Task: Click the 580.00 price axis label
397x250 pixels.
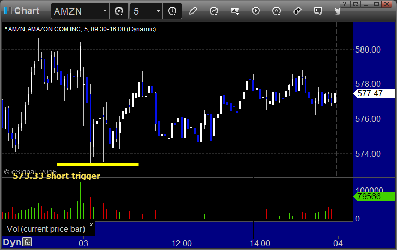Action: pos(368,49)
